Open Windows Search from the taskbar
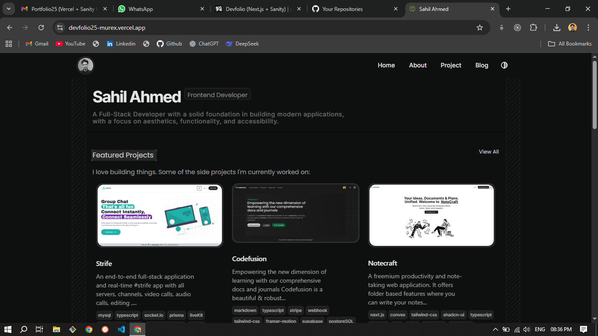Viewport: 598px width, 336px height. 24,329
